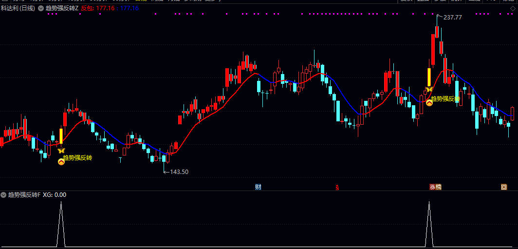Screen dimensions: 518x249
Task: Click the 科达利 (日线) chart title
Action: point(18,8)
